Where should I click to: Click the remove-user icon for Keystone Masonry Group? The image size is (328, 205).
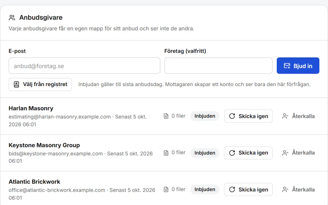(x=285, y=153)
